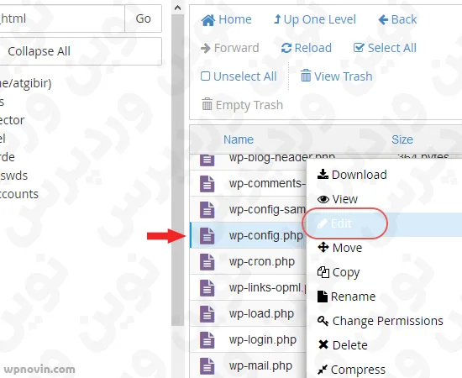Screen dimensions: 462x378
Task: Click the key icon for Change Permissions
Action: (x=323, y=321)
